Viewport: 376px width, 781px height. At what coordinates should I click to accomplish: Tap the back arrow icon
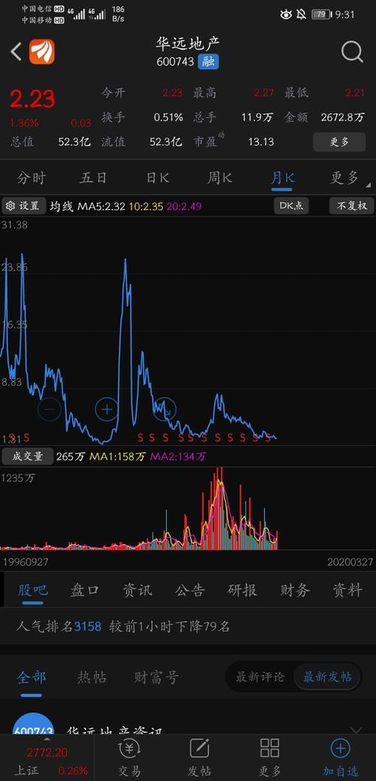tap(16, 52)
